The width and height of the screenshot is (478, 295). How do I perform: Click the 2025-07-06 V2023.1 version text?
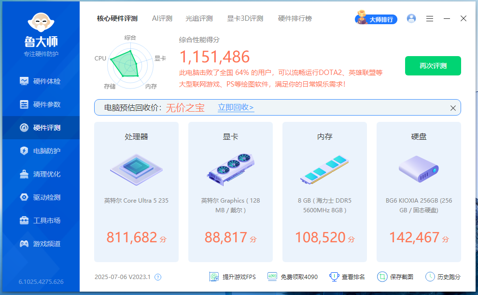[123, 277]
